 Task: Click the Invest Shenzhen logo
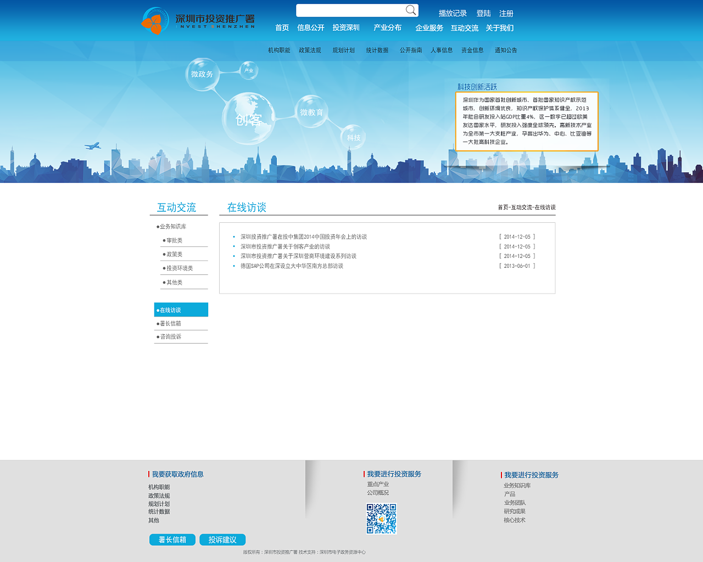coord(198,21)
